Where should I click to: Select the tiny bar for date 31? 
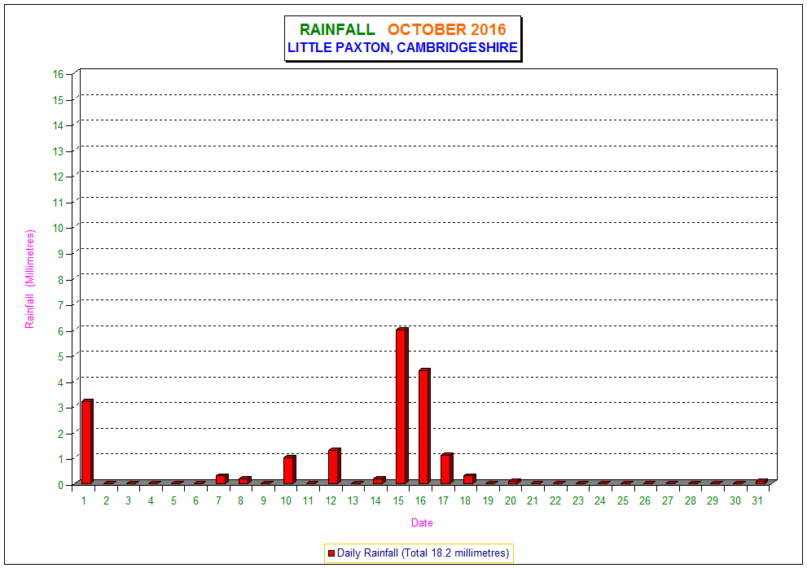point(761,482)
